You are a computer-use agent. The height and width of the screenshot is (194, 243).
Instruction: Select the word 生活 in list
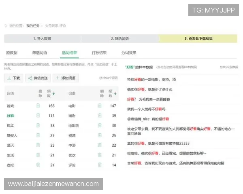(x=11, y=155)
